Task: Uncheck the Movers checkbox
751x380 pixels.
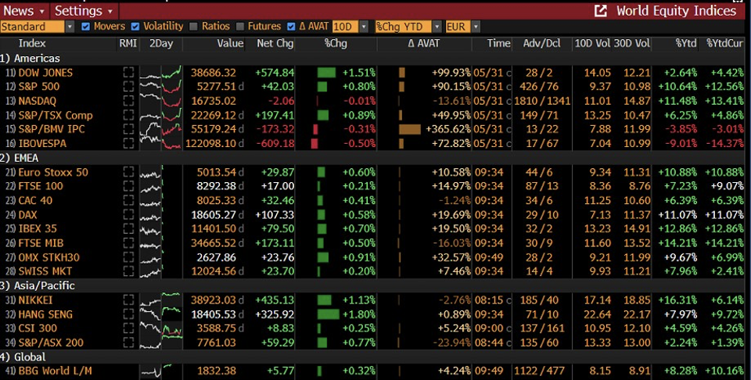Action: tap(86, 27)
